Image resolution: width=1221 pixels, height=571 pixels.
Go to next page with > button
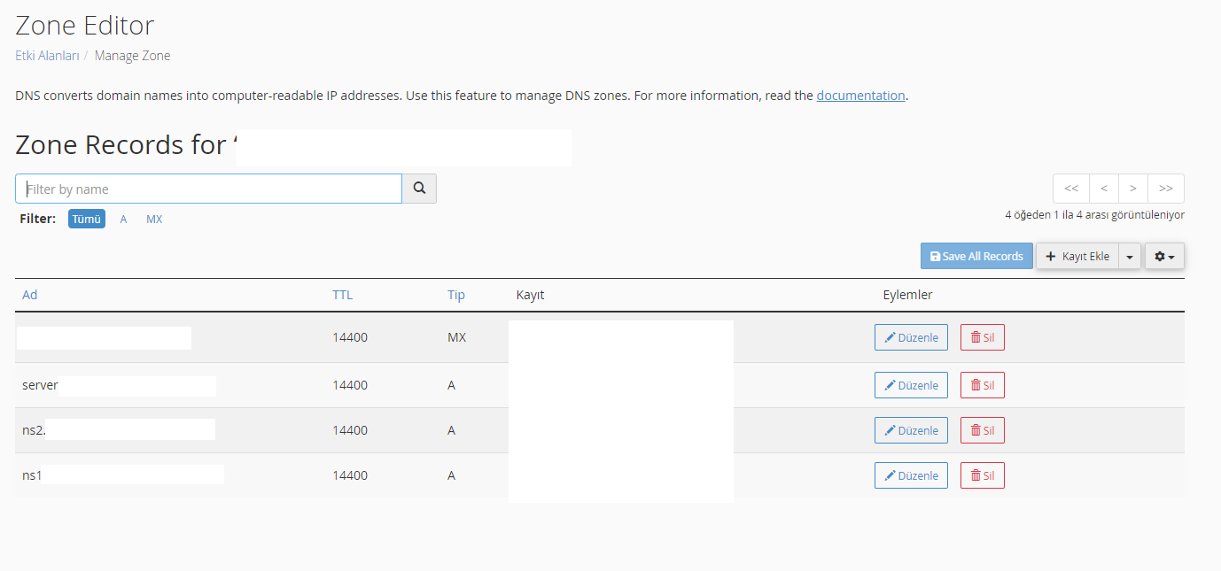tap(1133, 189)
